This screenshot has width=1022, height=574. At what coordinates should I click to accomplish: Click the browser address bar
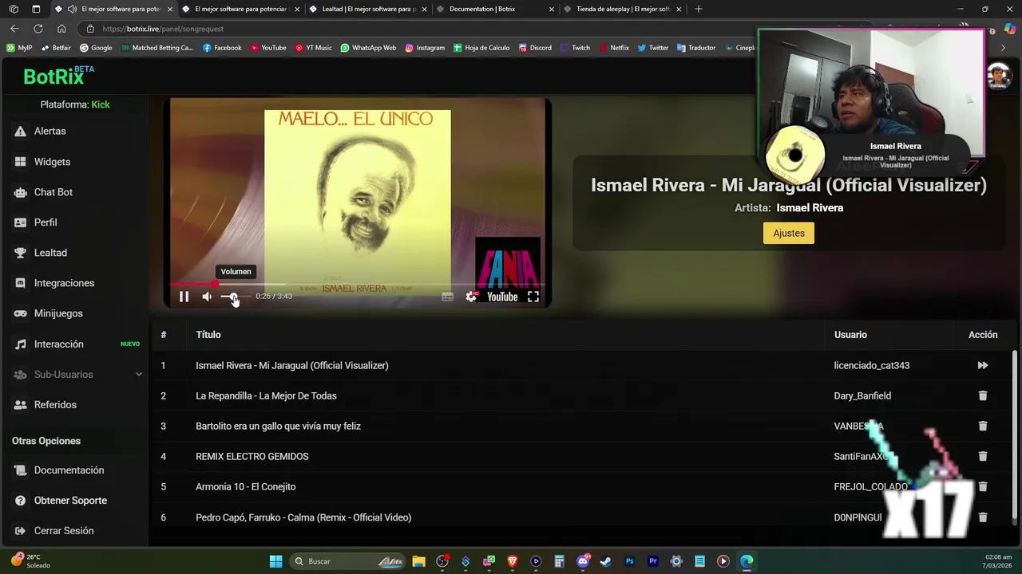[415, 29]
